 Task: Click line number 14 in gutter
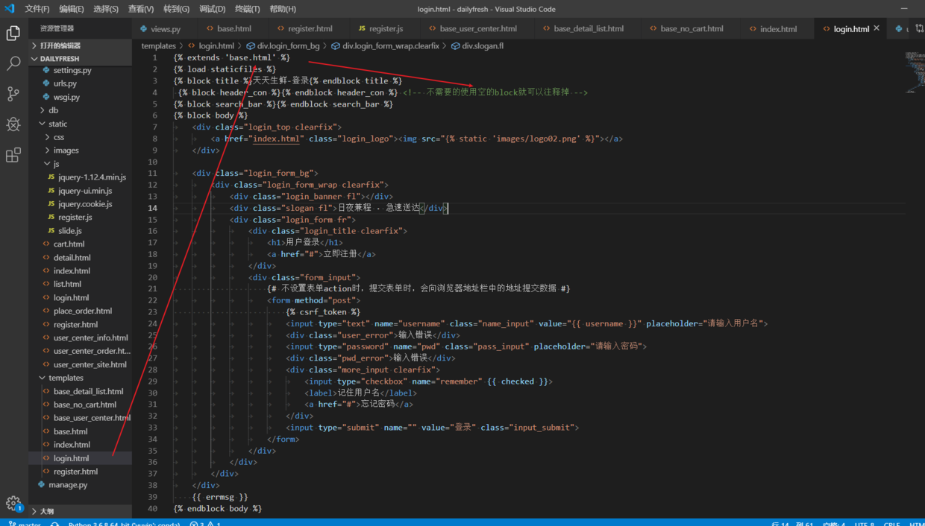click(152, 208)
